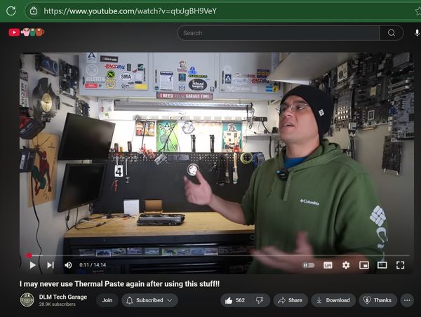Open more actions ellipsis menu
The image size is (421, 317).
point(407,300)
